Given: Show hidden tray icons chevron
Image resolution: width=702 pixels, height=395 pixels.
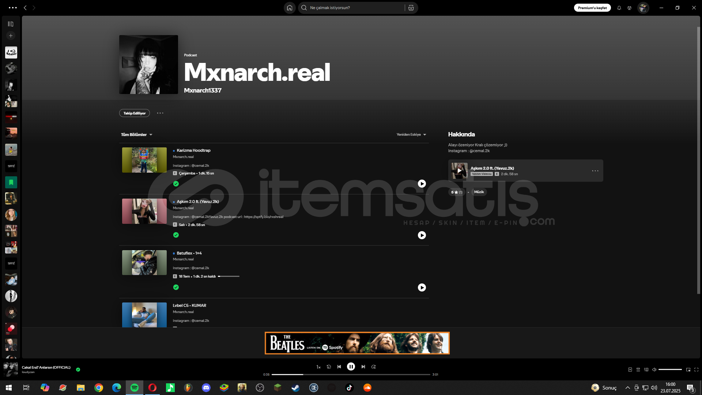Looking at the screenshot, I should coord(628,388).
